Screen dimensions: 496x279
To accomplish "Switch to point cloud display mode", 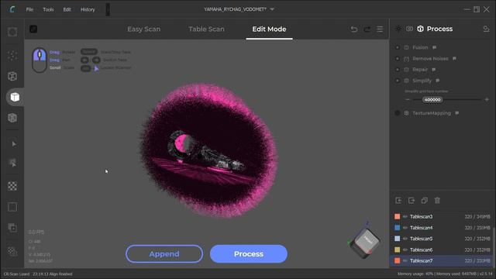I will tap(12, 55).
